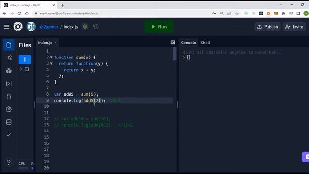Open the browser side panel icon

click(298, 14)
